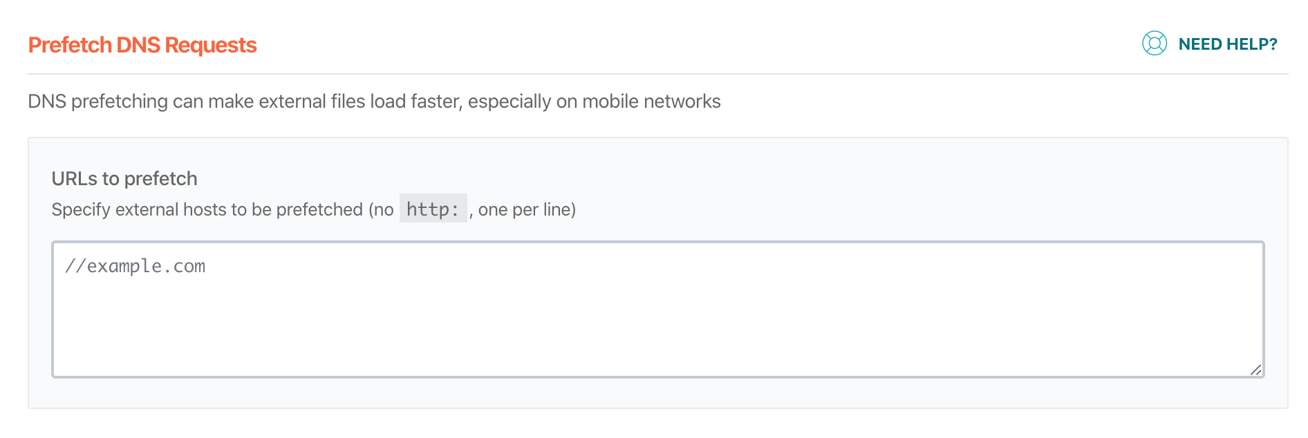Click the "one per line)" helper text
The width and height of the screenshot is (1308, 438).
tap(527, 210)
